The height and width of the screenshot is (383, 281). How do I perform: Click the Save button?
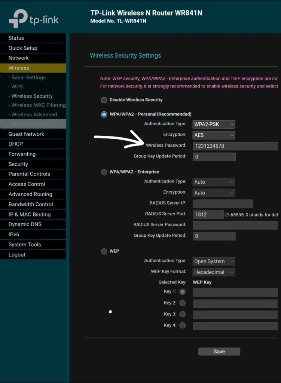click(x=219, y=352)
